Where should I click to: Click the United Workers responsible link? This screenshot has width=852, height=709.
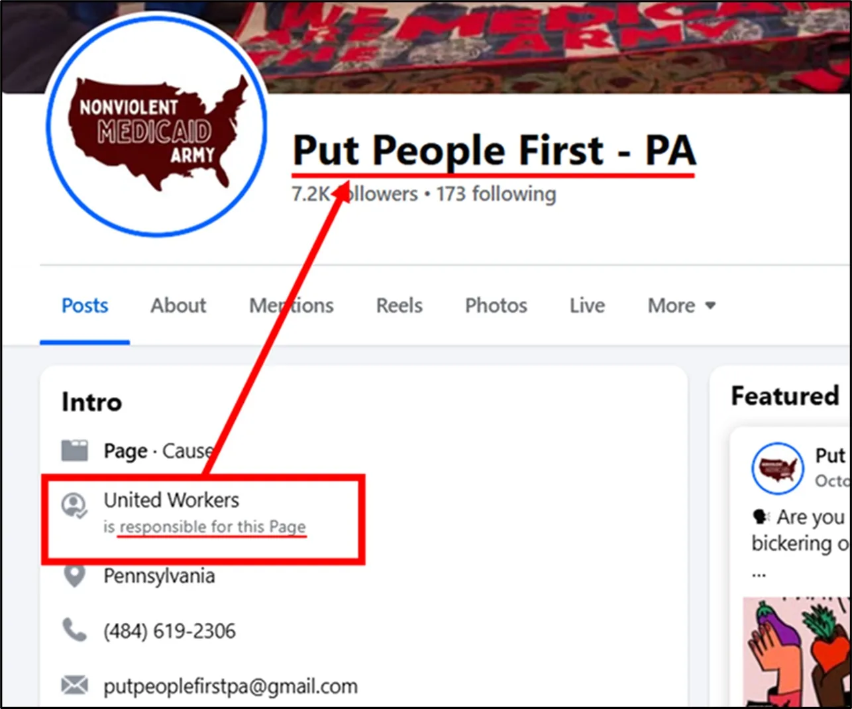click(172, 500)
